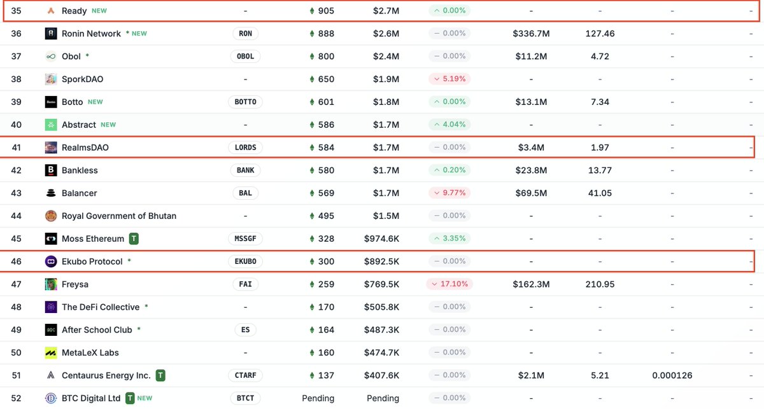
Task: Click the ETH diamond icon beside 259
Action: click(311, 284)
